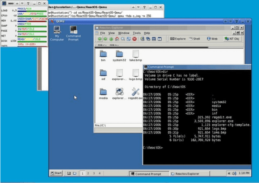Viewport: 259px width, 183px height.
Task: Click the Home icon in Explorer toolbar
Action: 117,39
